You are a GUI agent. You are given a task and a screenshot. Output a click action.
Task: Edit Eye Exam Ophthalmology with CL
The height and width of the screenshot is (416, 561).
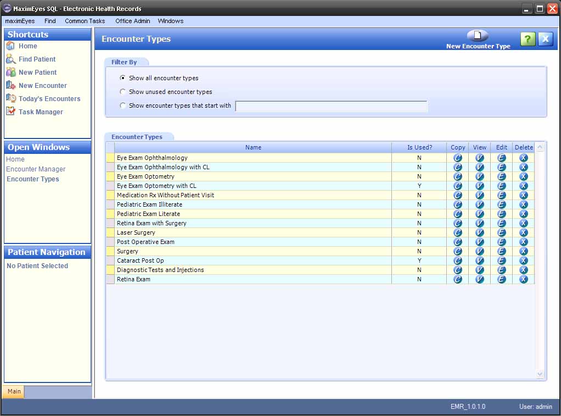coord(502,167)
